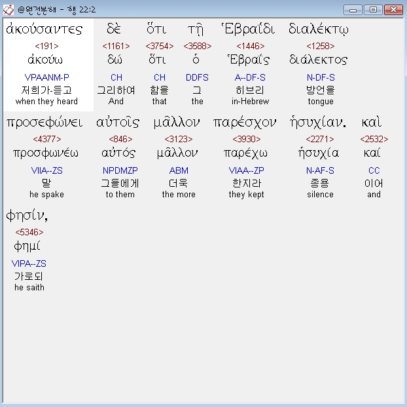The width and height of the screenshot is (407, 407).
Task: Open Strong's number <1258>
Action: (321, 46)
